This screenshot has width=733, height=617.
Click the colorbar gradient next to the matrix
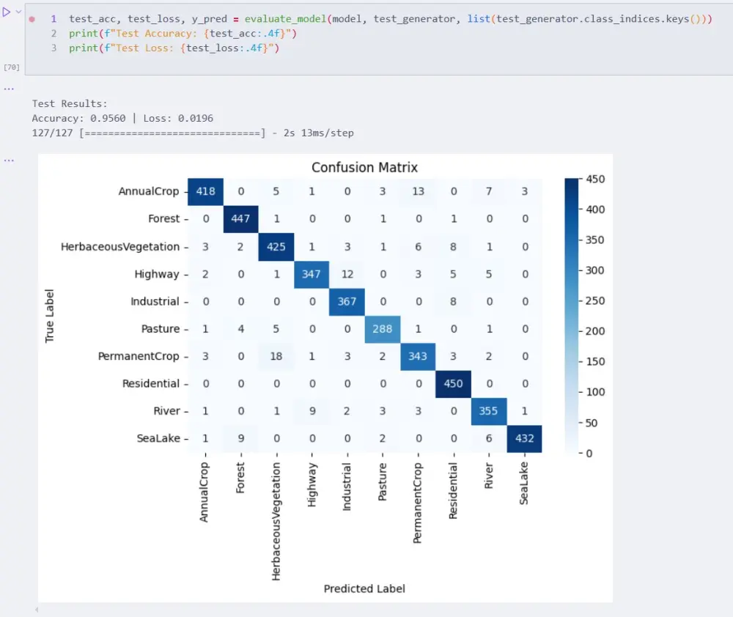[572, 315]
